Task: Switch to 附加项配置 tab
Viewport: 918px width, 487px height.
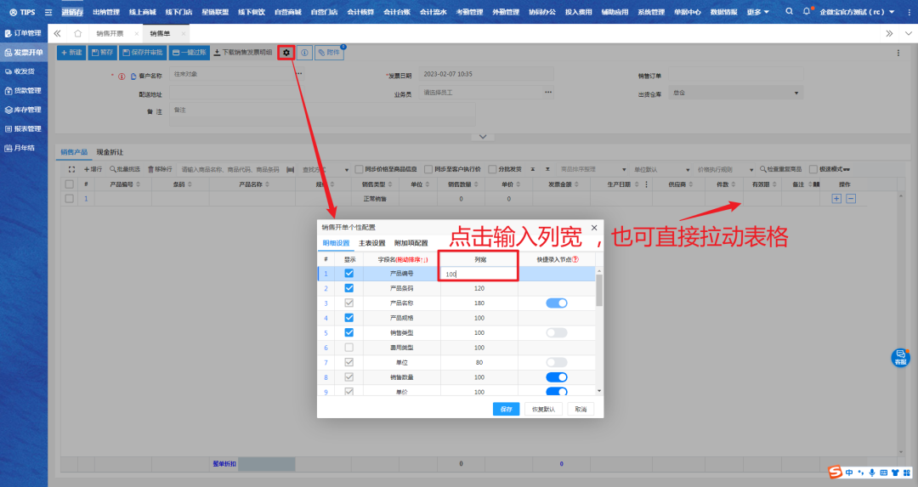Action: (x=411, y=243)
